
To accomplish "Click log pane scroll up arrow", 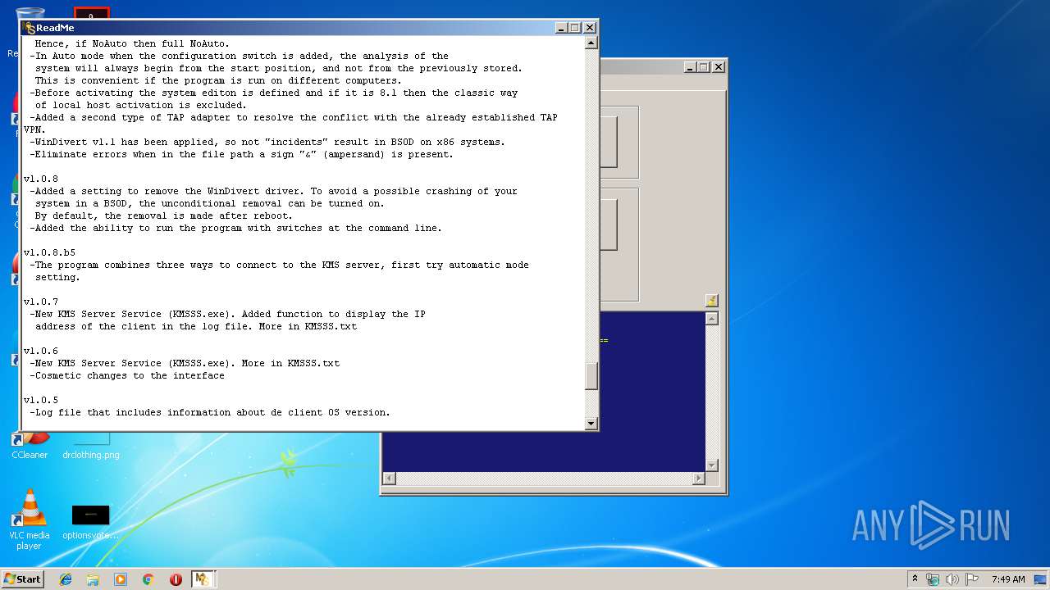I will [712, 319].
